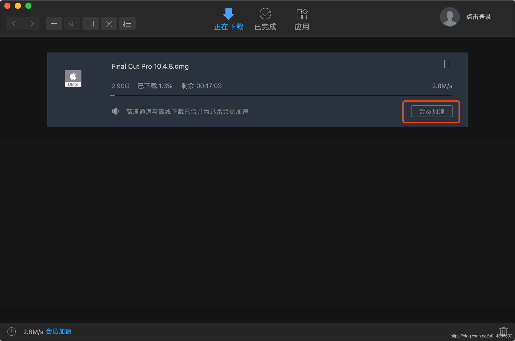Maximize the window with green button
Screen dimensions: 515x341
[x=28, y=6]
